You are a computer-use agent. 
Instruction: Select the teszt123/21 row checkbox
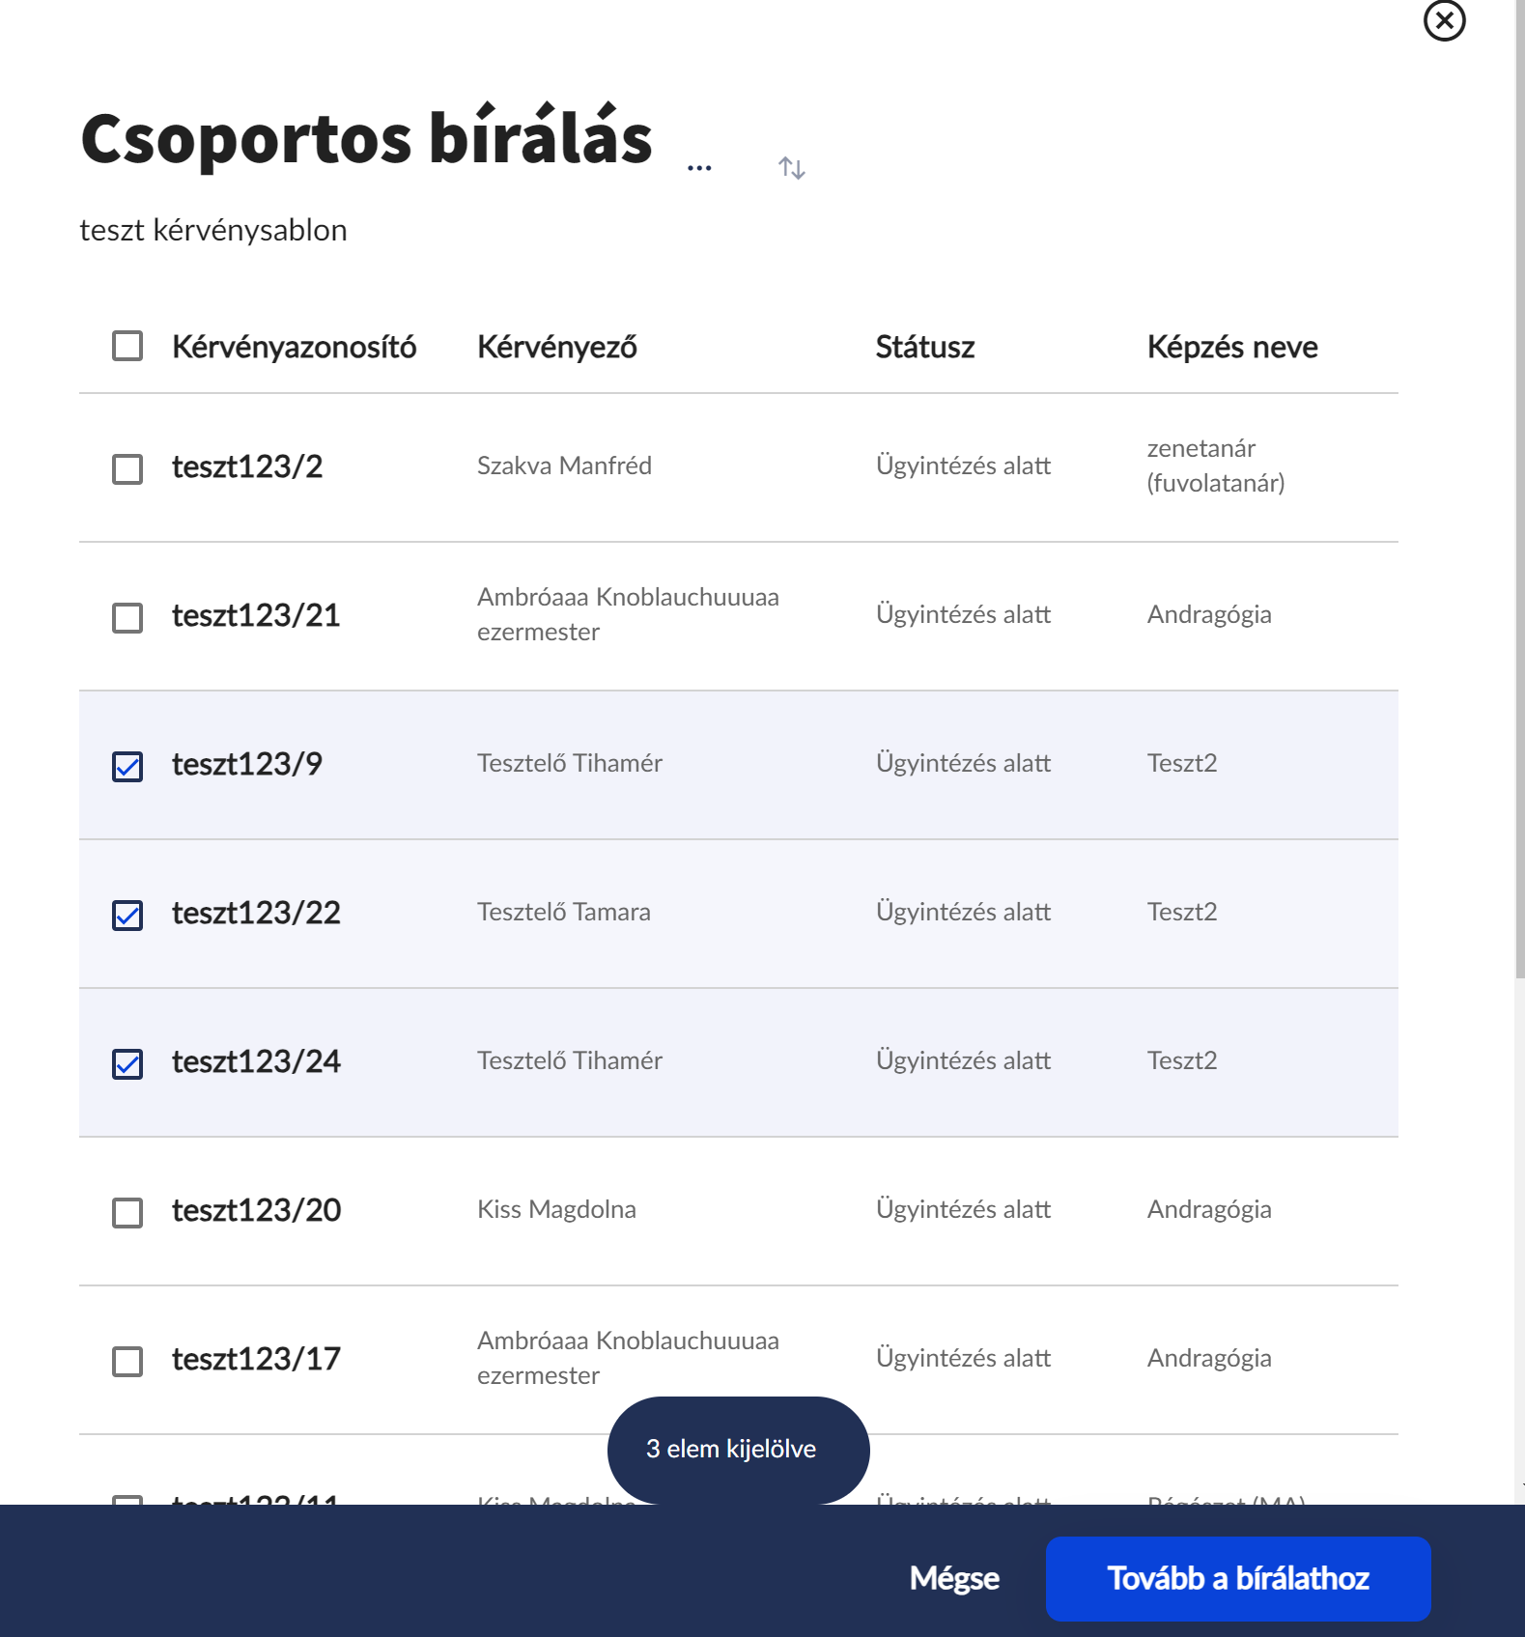point(127,618)
